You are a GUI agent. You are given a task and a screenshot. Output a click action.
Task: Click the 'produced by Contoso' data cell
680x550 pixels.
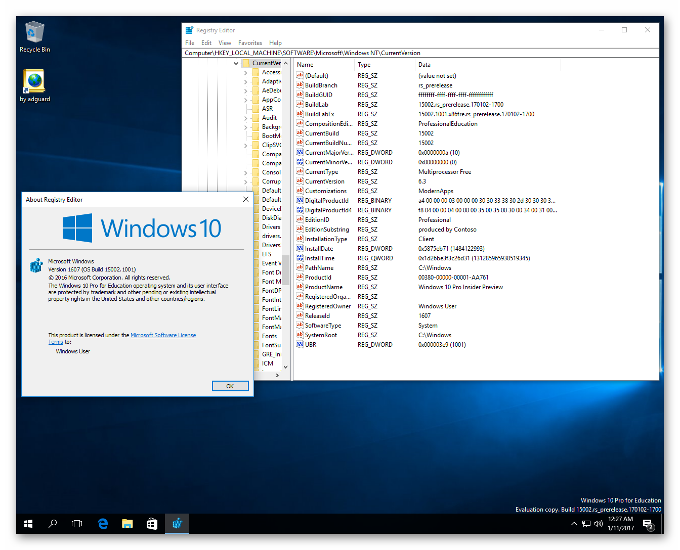(x=447, y=230)
